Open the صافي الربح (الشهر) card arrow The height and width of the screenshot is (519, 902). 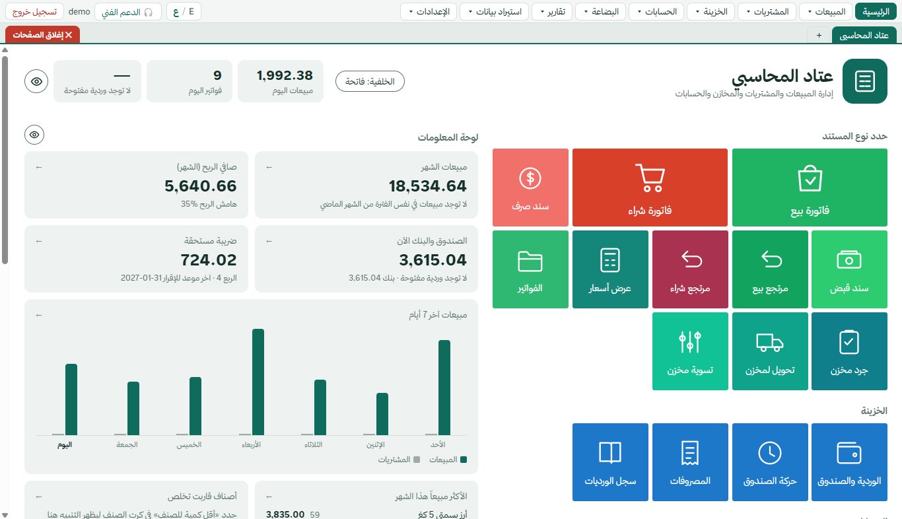click(x=38, y=167)
